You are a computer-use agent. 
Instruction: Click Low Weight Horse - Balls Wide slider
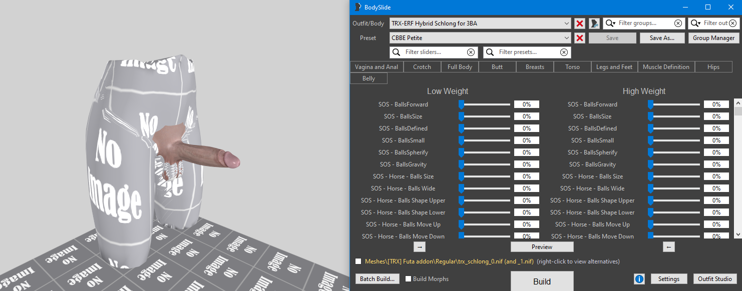pyautogui.click(x=485, y=188)
